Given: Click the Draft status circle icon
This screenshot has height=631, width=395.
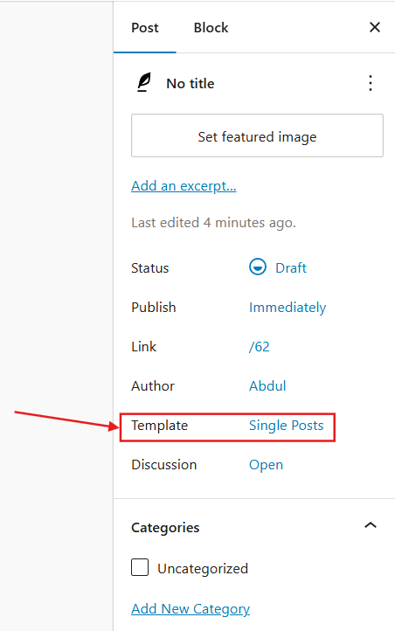Looking at the screenshot, I should pyautogui.click(x=258, y=267).
